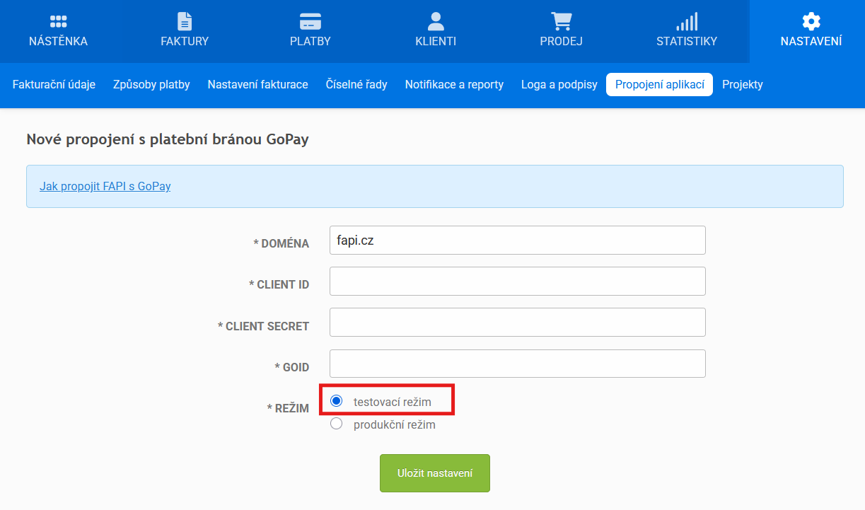
Task: Switch to Loga a podpisy tab
Action: click(x=559, y=84)
